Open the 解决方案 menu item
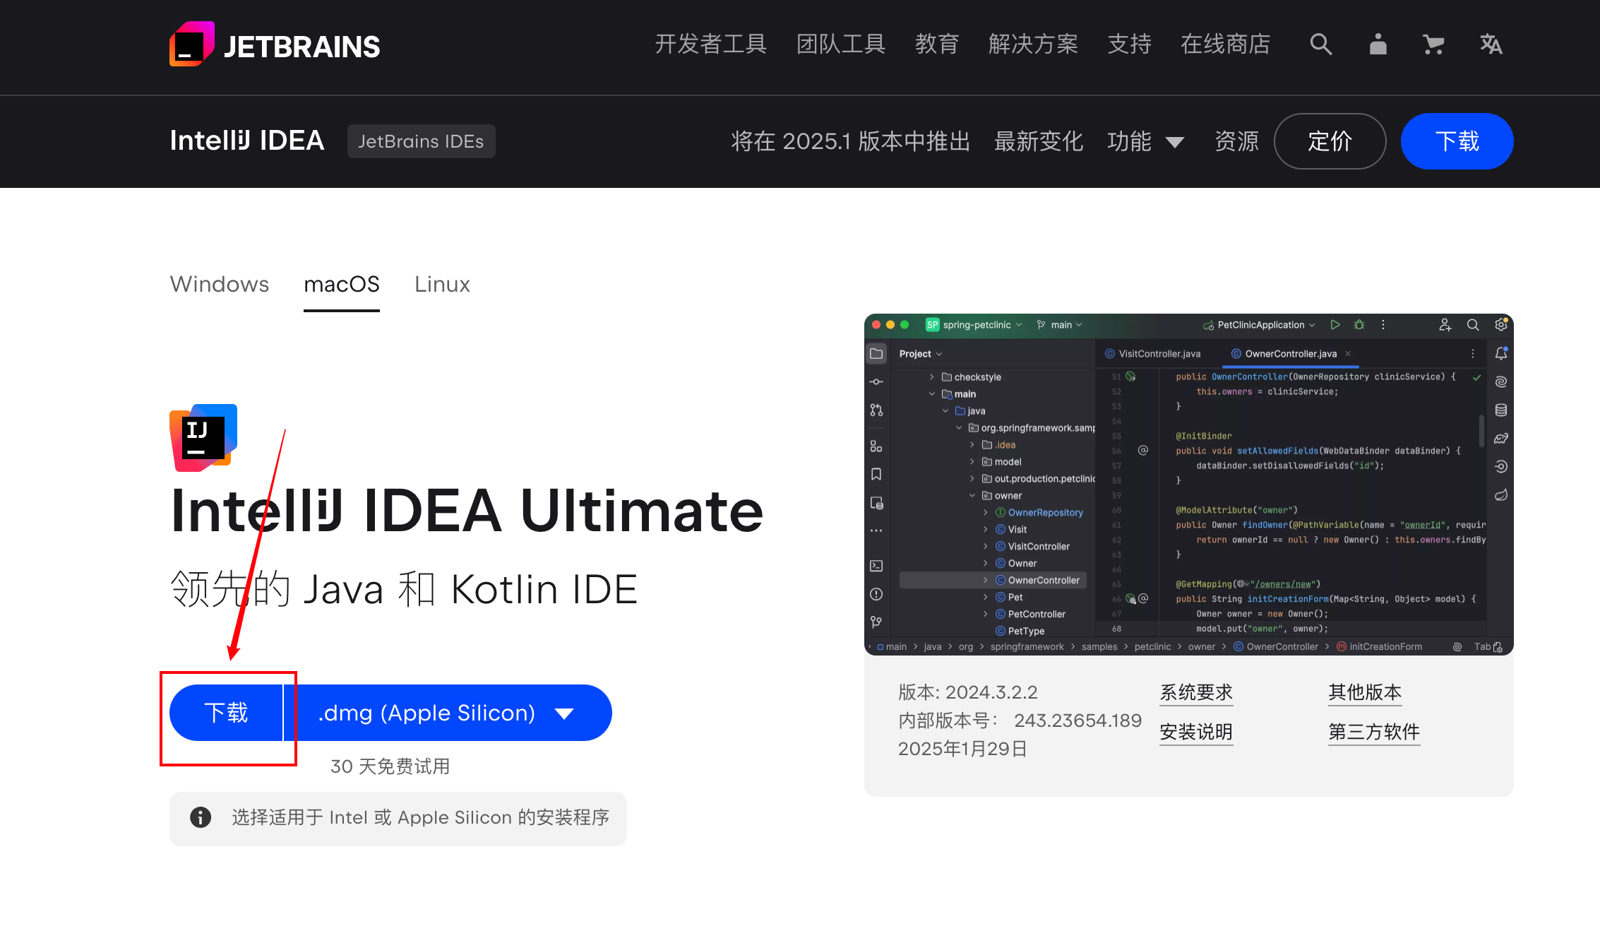Image resolution: width=1600 pixels, height=931 pixels. (x=1033, y=45)
